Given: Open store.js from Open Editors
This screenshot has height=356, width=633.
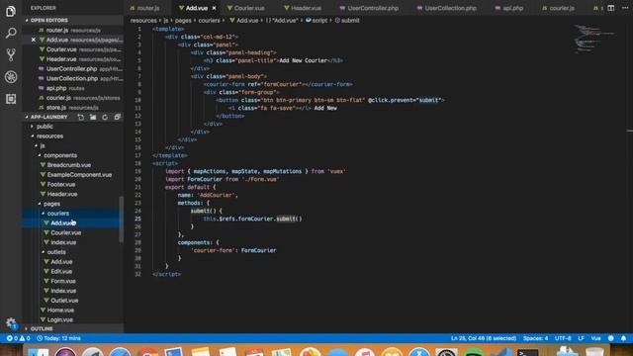Looking at the screenshot, I should click(72, 108).
